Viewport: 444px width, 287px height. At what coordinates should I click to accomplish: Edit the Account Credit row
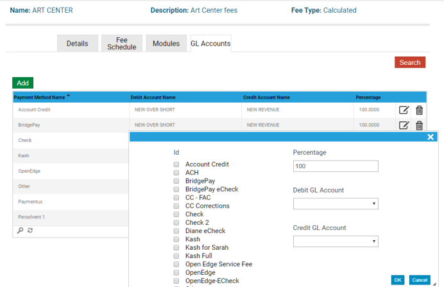click(404, 110)
